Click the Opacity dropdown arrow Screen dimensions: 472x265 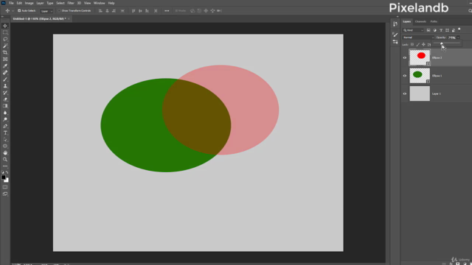(x=458, y=38)
